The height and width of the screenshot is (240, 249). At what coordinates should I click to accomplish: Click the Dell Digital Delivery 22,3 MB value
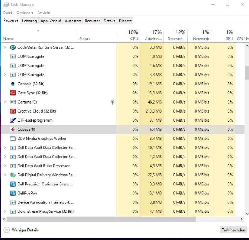[155, 175]
